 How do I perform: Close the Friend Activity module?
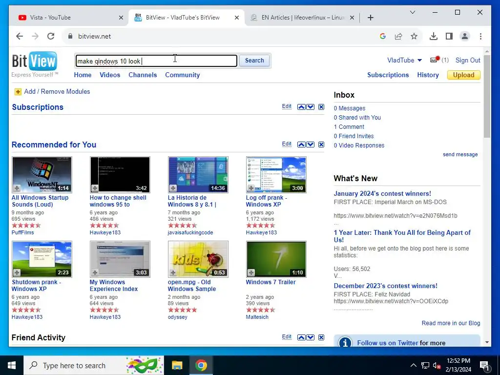(321, 337)
